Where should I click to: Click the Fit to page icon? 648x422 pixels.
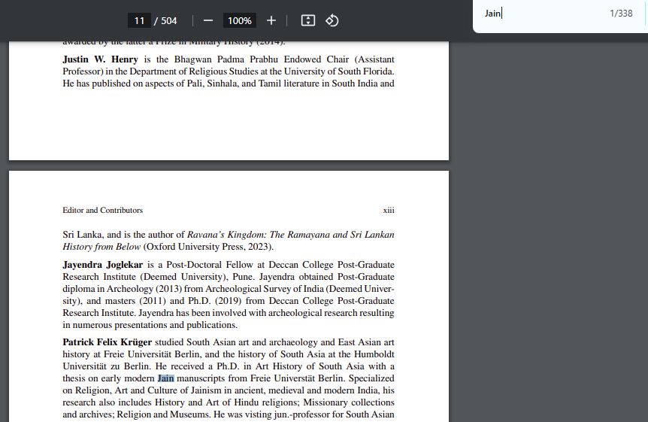click(308, 20)
